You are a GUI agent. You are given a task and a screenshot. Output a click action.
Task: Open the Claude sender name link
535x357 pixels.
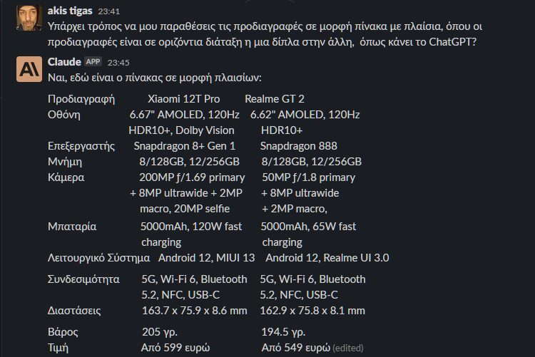(64, 62)
